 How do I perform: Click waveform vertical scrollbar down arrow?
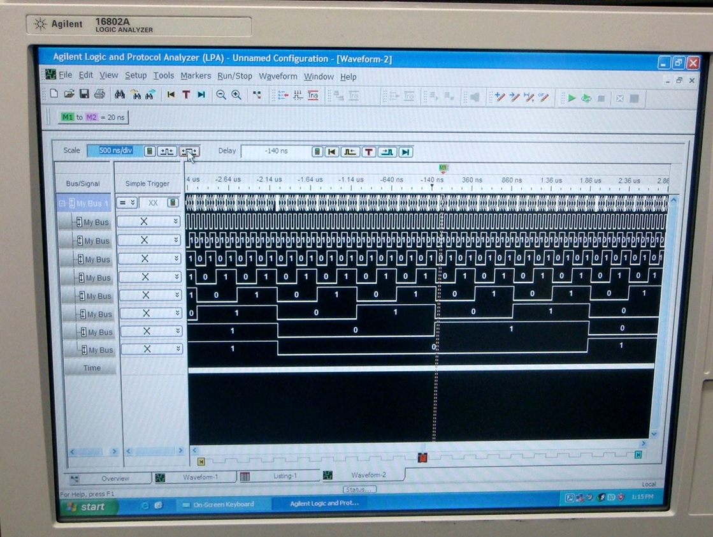654,434
